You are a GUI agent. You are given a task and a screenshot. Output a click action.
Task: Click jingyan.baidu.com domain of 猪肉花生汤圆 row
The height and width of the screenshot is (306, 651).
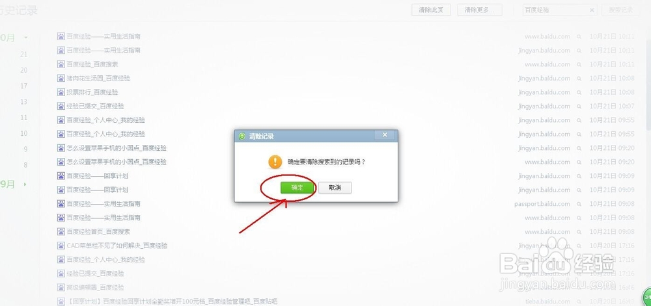[544, 78]
